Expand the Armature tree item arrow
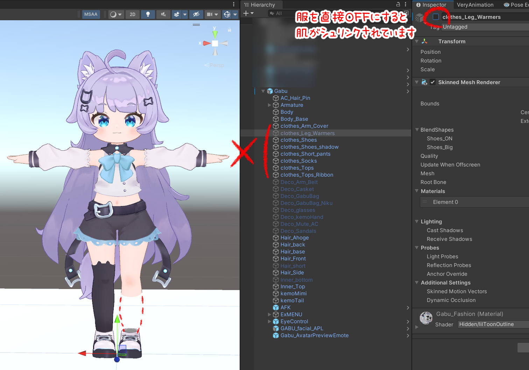529x370 pixels. tap(269, 105)
